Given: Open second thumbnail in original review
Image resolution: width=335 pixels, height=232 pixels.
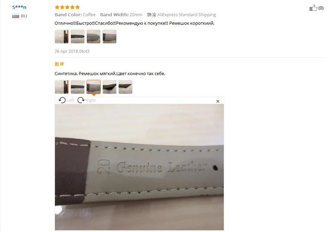Looking at the screenshot, I should click(x=78, y=37).
